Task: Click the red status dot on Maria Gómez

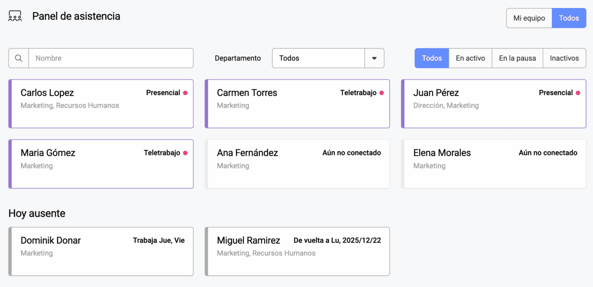Action: pyautogui.click(x=185, y=153)
